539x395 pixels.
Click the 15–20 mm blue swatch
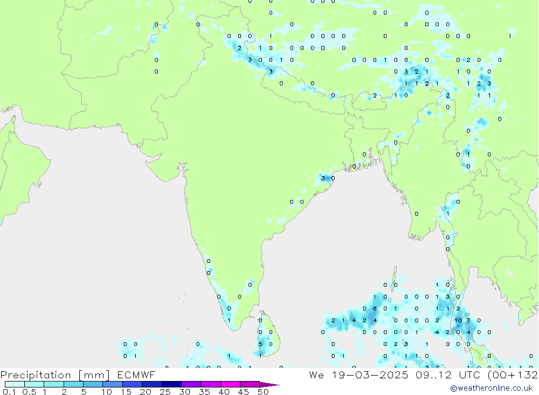(133, 384)
